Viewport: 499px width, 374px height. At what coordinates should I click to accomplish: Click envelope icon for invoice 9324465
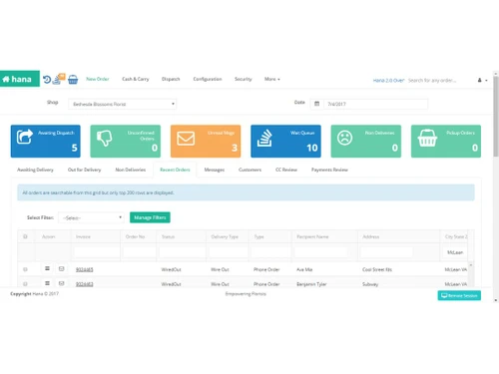61,268
